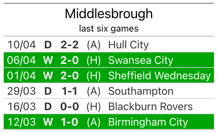Select the 01/04 date entry
The height and width of the screenshot is (133, 217).
(21, 76)
